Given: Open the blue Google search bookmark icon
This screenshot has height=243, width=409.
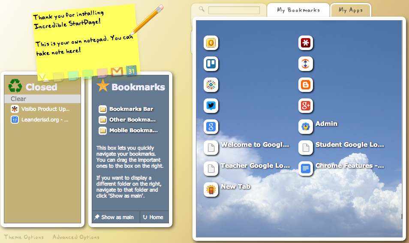Looking at the screenshot, I should pyautogui.click(x=211, y=127).
